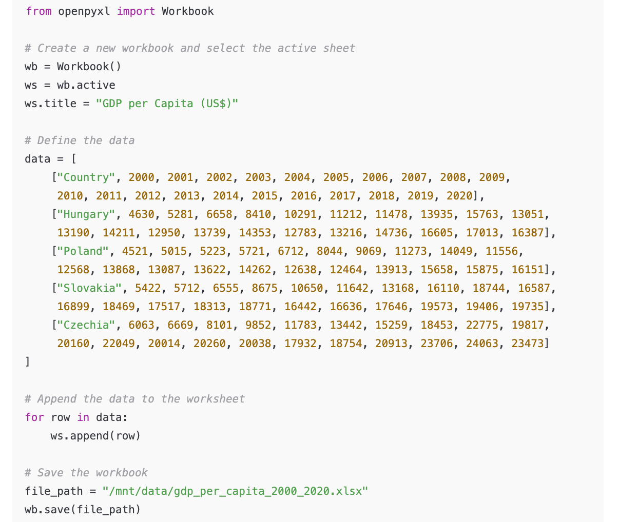Click Poland's first value 4521
The image size is (618, 522).
click(135, 251)
